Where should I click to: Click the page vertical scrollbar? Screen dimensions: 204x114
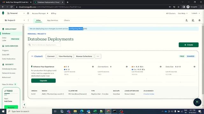pos(203,60)
